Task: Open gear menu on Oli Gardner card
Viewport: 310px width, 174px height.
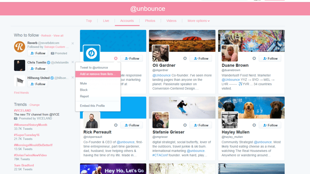Action: pos(185,58)
